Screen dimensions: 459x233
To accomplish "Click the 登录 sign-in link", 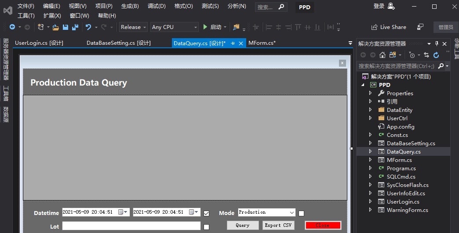I will pos(379,6).
